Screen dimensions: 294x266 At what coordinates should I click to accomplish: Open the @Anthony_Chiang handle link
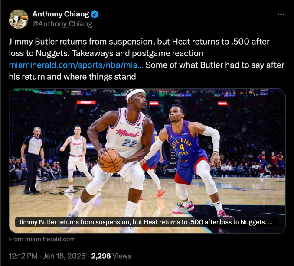tap(62, 24)
